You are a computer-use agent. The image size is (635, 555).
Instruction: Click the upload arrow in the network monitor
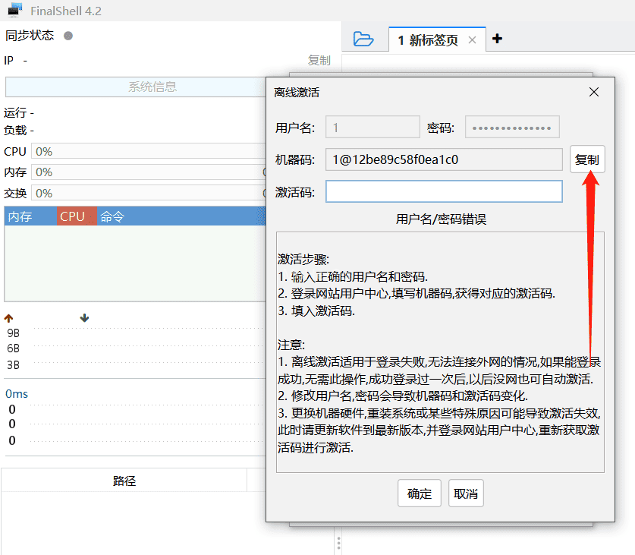(8, 318)
